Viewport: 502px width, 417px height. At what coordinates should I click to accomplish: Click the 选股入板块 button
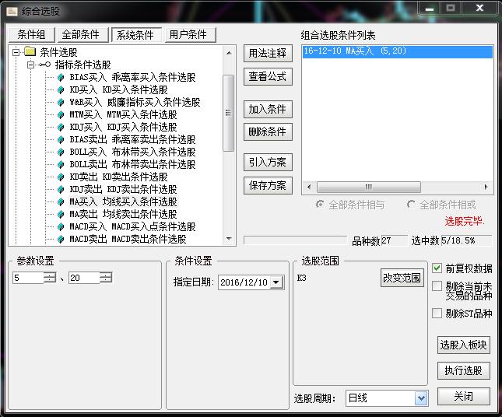pos(464,345)
